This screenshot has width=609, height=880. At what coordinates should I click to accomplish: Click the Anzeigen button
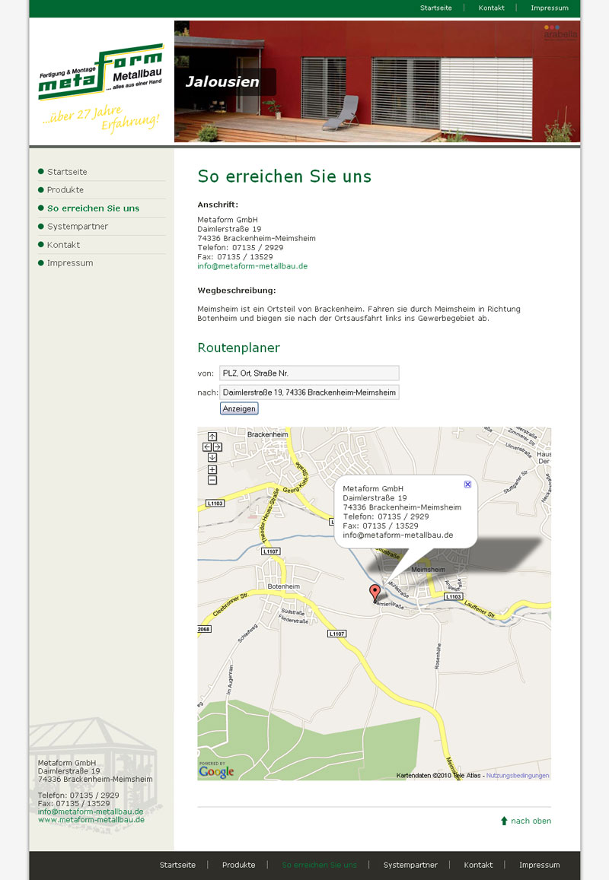click(239, 408)
